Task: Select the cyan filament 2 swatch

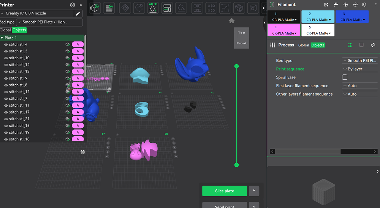Action: pyautogui.click(x=318, y=16)
